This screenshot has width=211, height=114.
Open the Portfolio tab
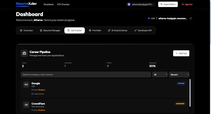[95, 30]
